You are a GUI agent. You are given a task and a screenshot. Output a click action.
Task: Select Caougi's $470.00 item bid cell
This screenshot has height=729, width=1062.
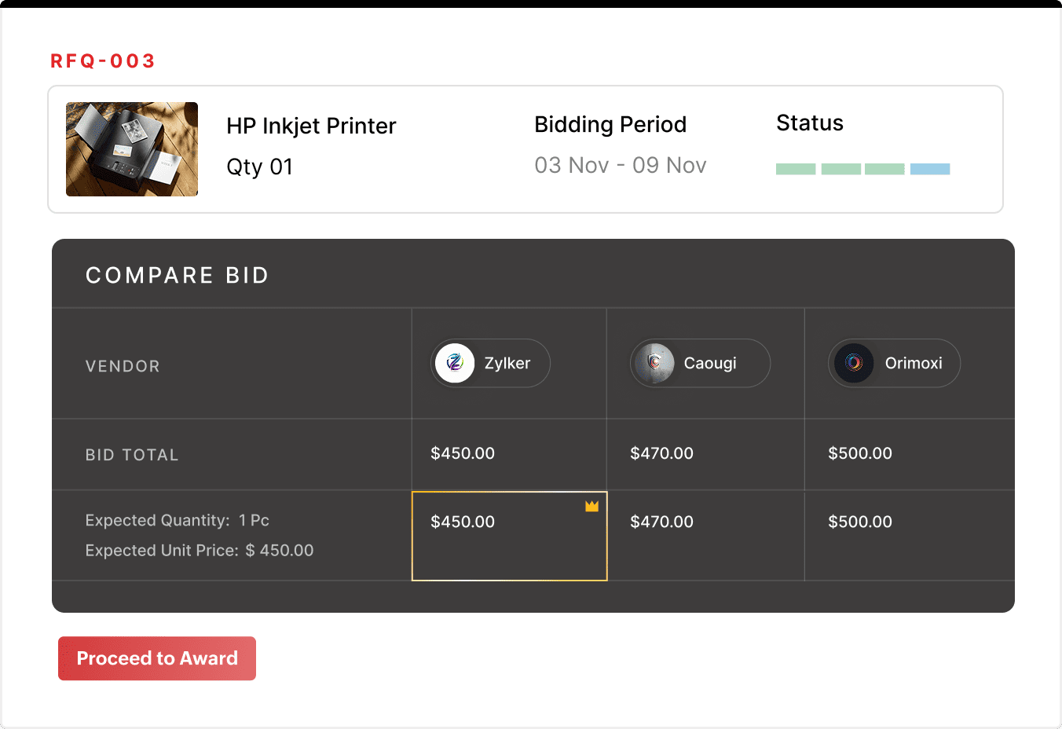coord(705,536)
